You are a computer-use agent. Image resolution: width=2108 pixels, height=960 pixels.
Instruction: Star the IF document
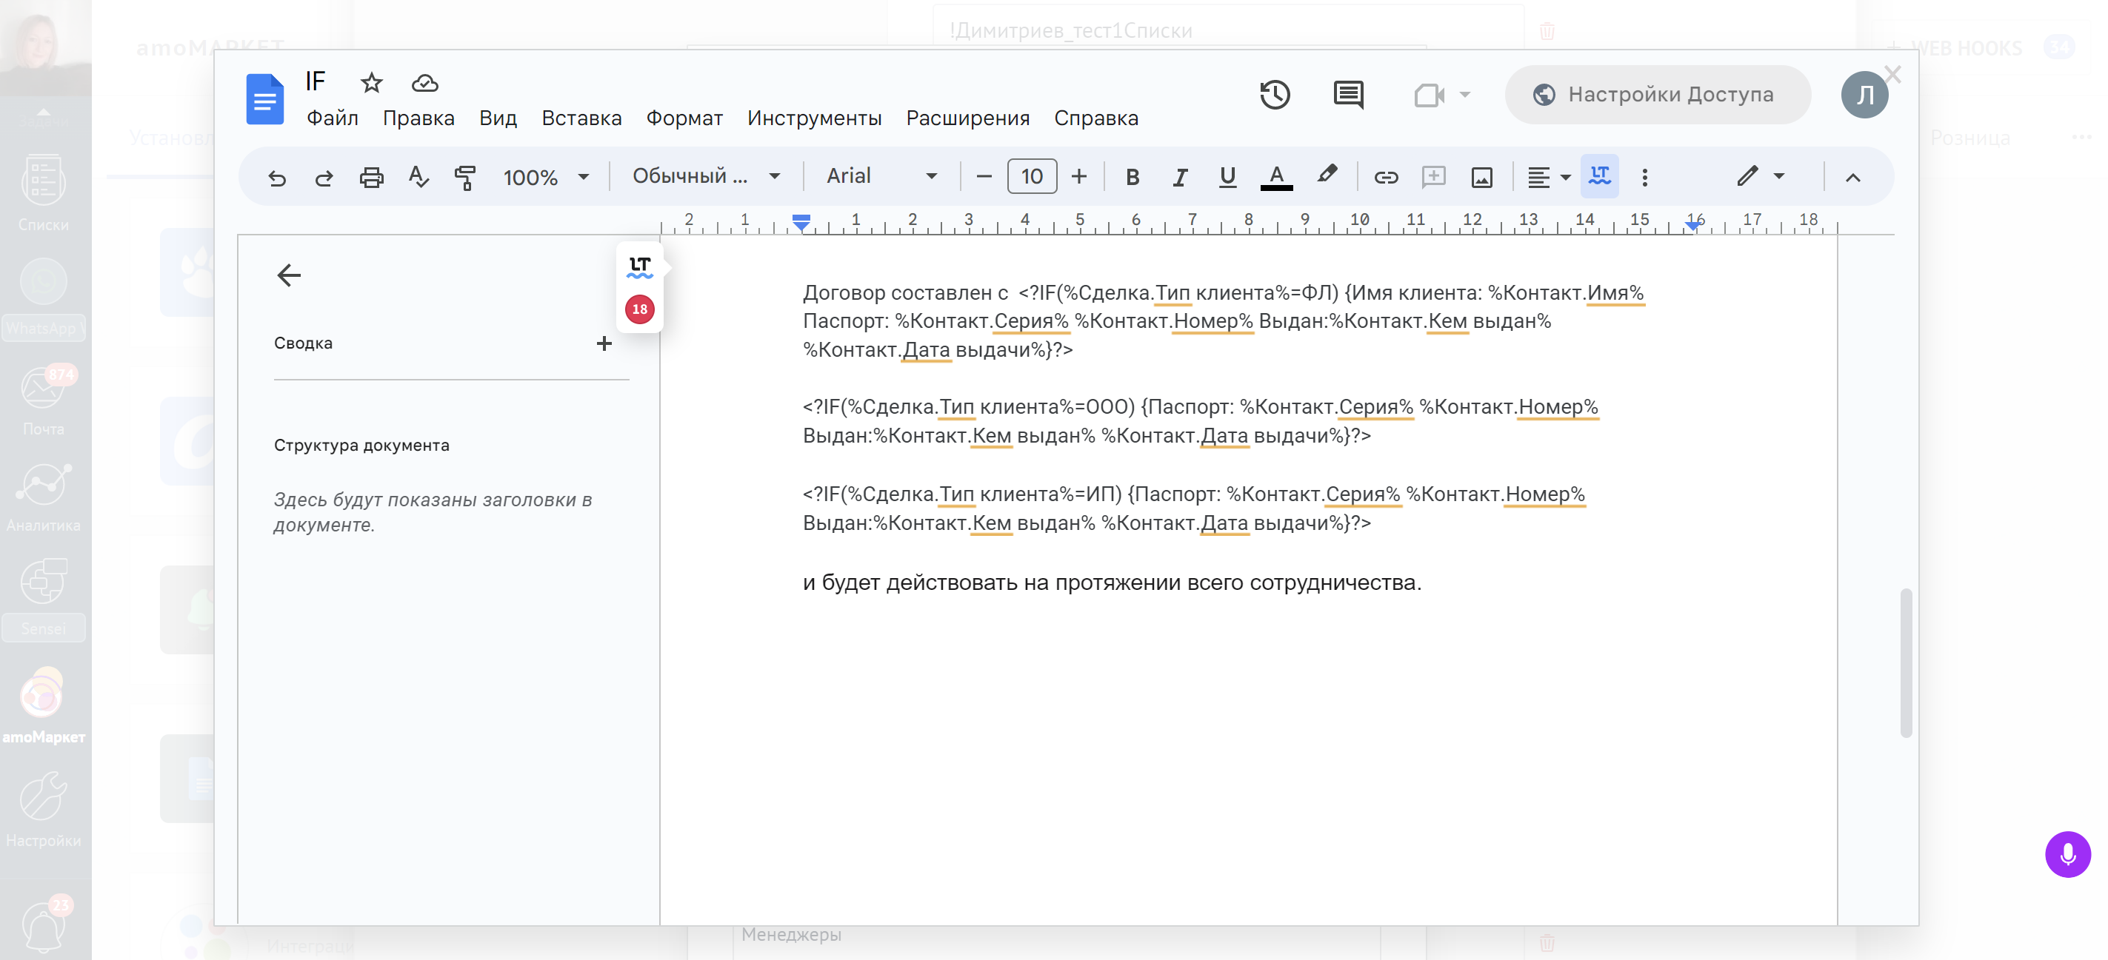coord(372,83)
